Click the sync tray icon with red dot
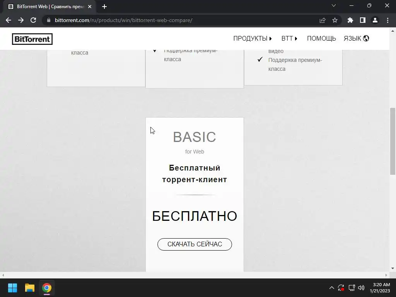 (x=341, y=288)
